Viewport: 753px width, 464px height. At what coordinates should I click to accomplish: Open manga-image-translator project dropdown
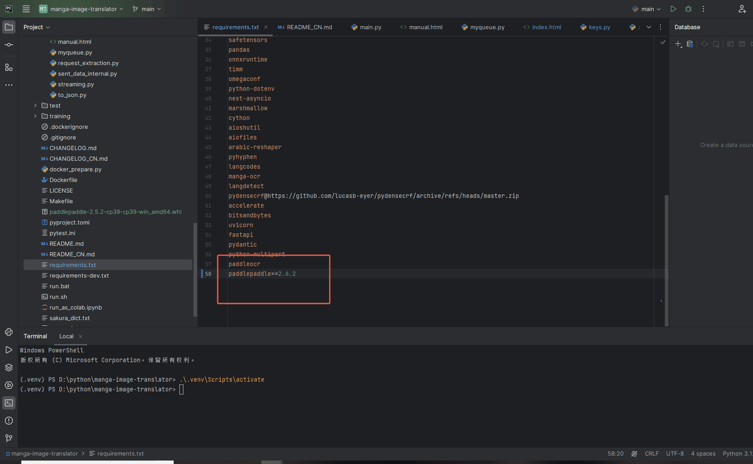coord(81,9)
